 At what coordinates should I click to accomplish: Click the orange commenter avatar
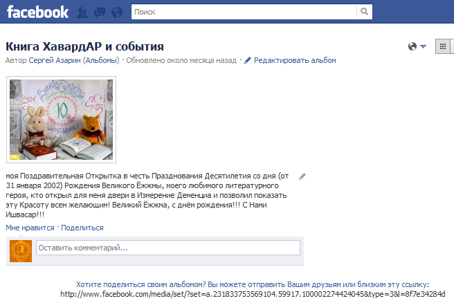click(x=21, y=251)
